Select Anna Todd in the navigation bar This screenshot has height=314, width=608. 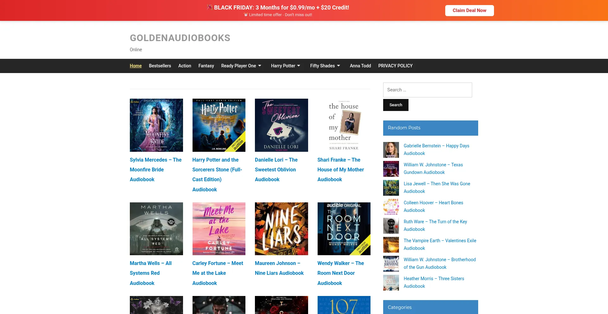[x=360, y=66]
